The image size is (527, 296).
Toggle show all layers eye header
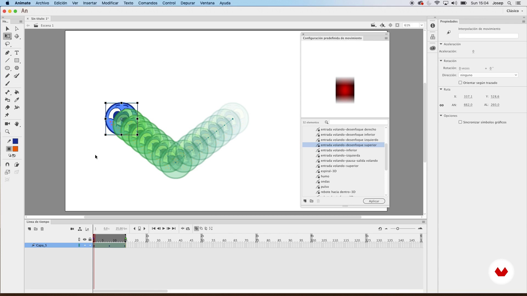click(85, 240)
